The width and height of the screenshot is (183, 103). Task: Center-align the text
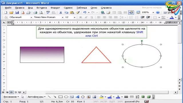[x=104, y=17]
